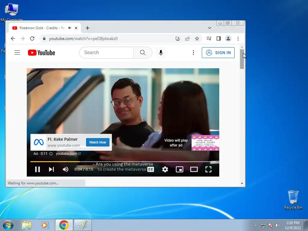The width and height of the screenshot is (308, 231).
Task: Click the Watch Now ad button
Action: [x=98, y=142]
